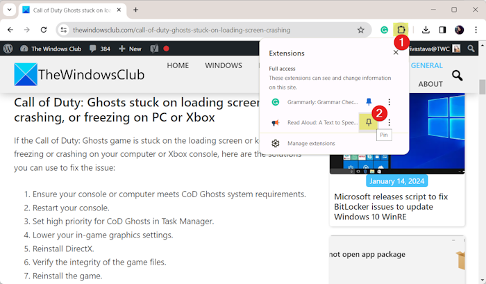Pin the Read Aloud extension
This screenshot has height=284, width=486.
point(369,122)
